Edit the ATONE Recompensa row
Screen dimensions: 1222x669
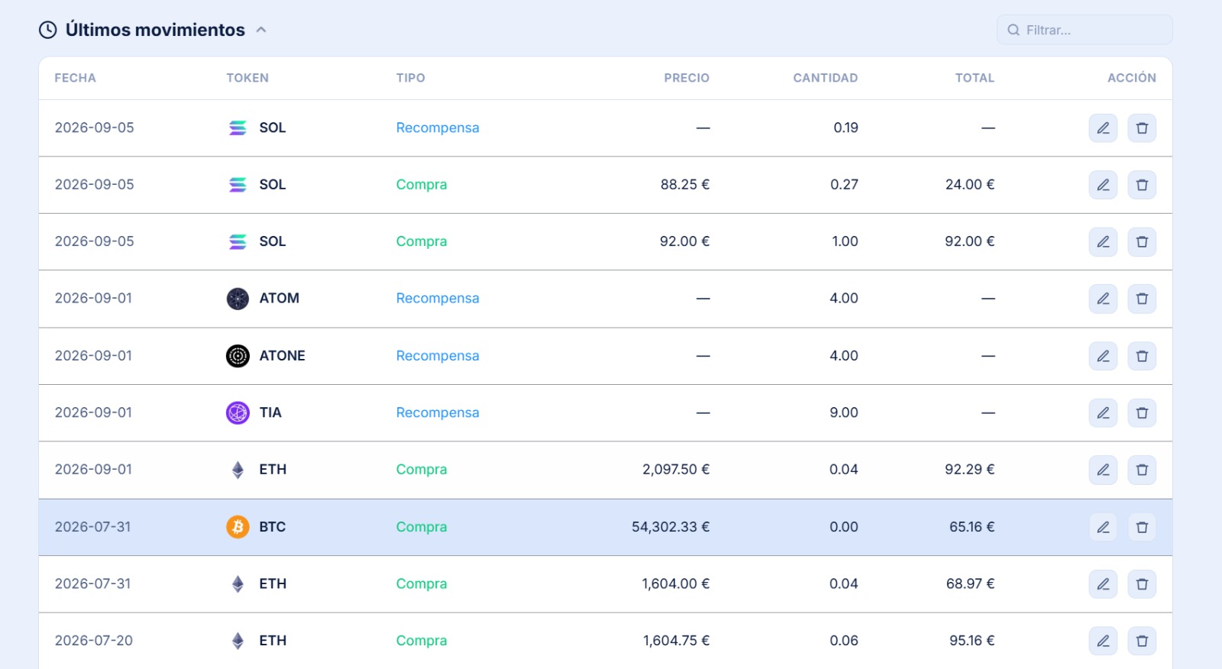point(1103,356)
